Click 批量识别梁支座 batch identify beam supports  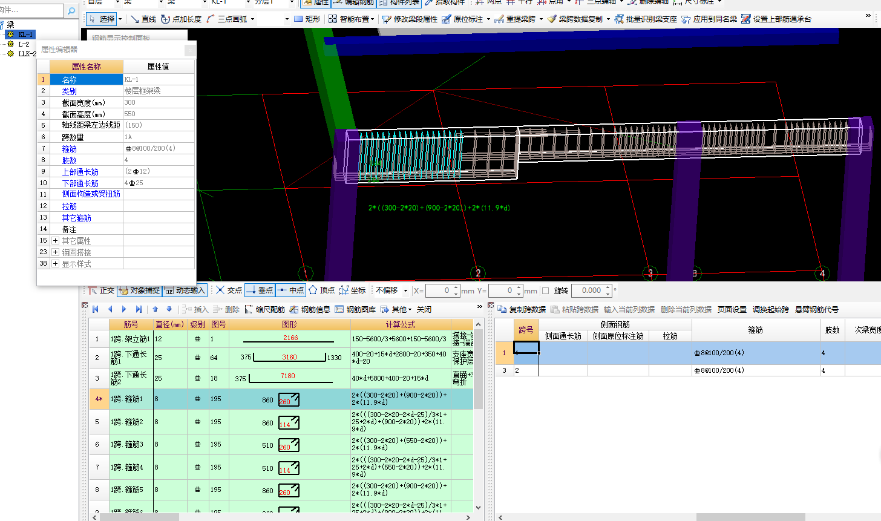[x=646, y=19]
